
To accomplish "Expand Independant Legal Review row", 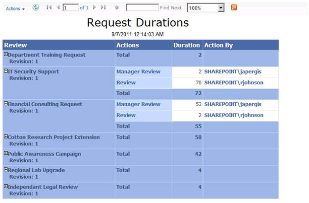I will pyautogui.click(x=6, y=186).
